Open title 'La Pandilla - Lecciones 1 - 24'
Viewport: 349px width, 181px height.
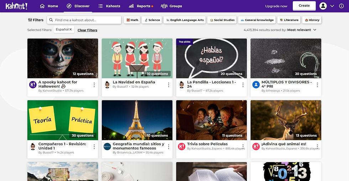(x=212, y=84)
